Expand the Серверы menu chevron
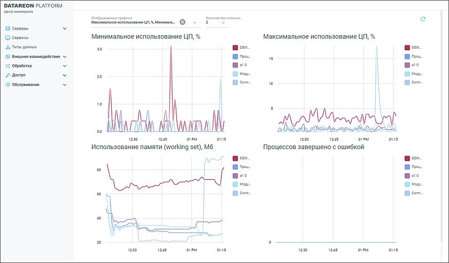This screenshot has height=263, width=449. 65,28
